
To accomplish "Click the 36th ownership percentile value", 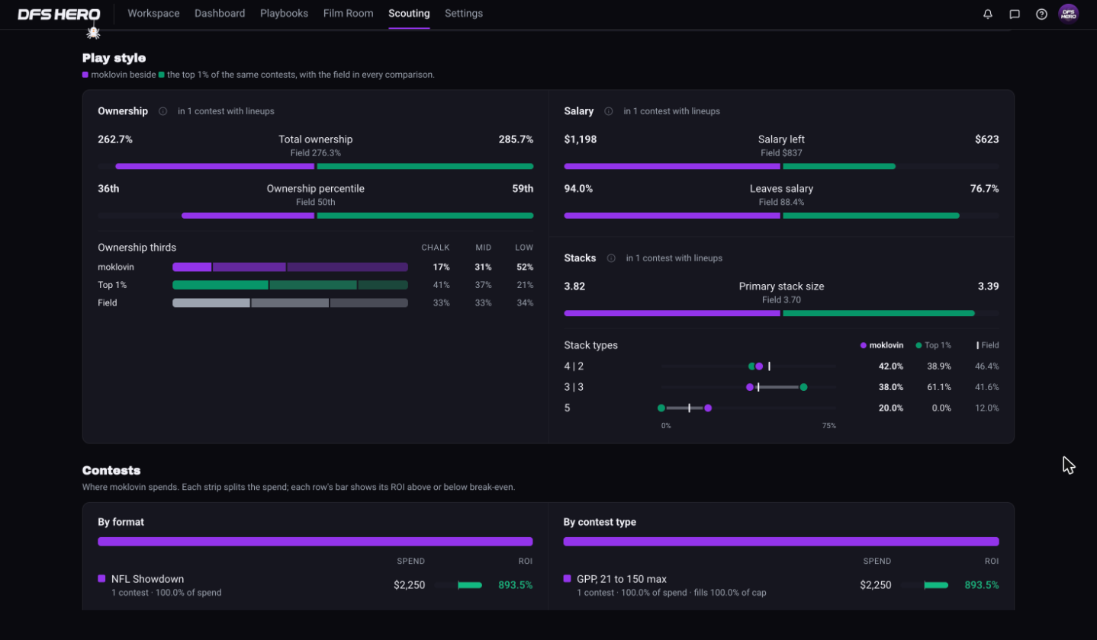I will click(x=108, y=189).
